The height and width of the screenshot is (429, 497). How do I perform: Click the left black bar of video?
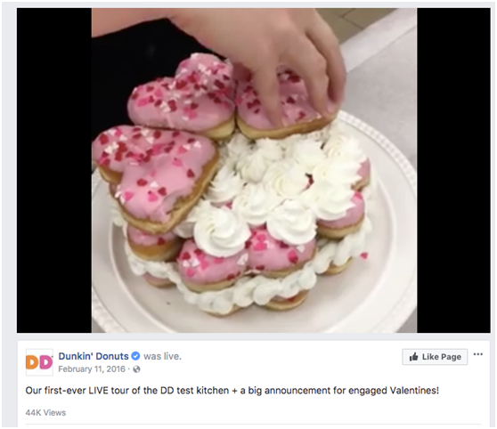point(54,171)
